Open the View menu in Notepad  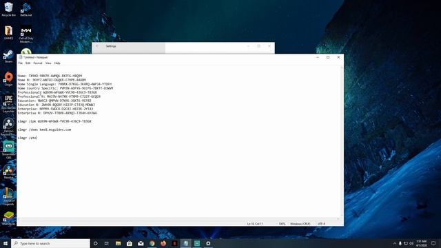click(48, 63)
